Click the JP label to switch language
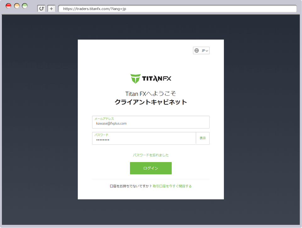302x228 pixels. tap(203, 50)
